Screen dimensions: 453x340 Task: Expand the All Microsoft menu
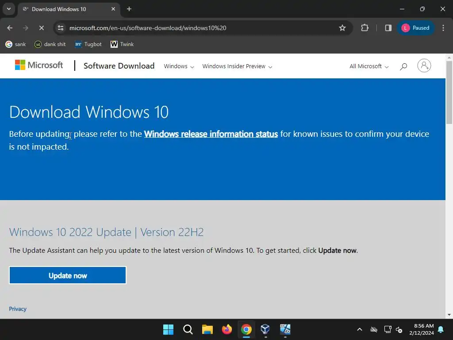(x=369, y=66)
